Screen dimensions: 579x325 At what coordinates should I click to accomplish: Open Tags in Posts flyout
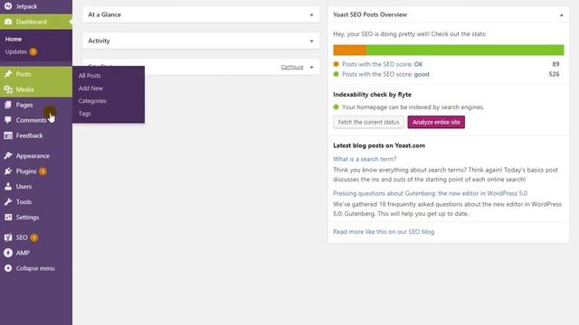(x=84, y=114)
